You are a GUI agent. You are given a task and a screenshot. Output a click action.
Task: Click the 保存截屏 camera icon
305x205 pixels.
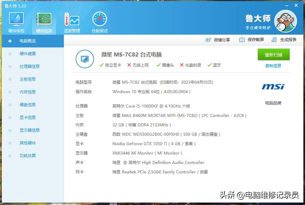(x=241, y=39)
